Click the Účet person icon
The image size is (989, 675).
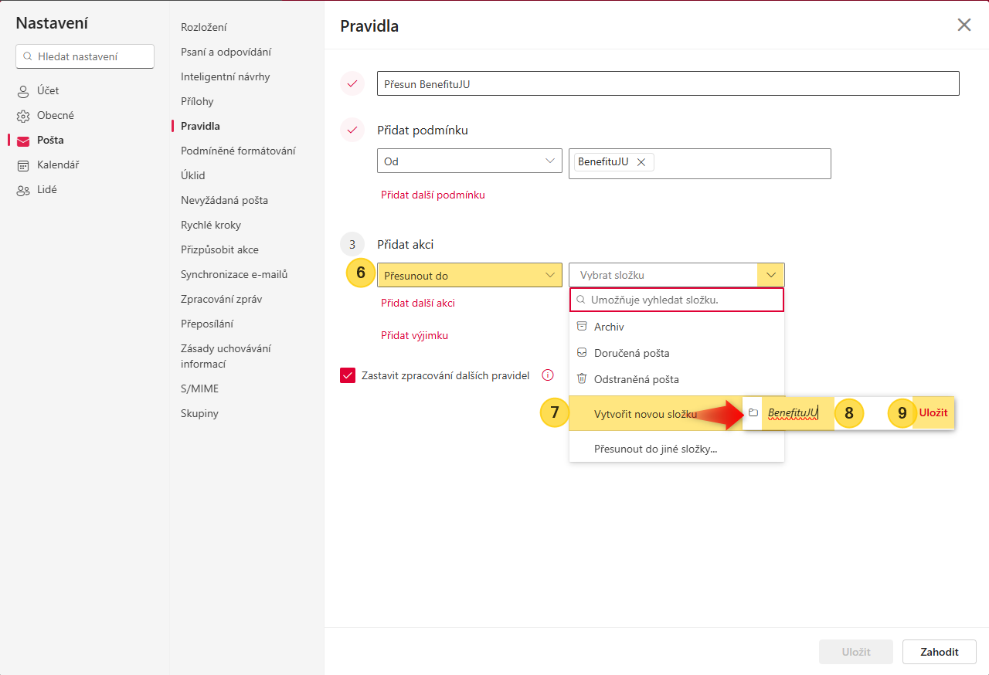pyautogui.click(x=23, y=91)
